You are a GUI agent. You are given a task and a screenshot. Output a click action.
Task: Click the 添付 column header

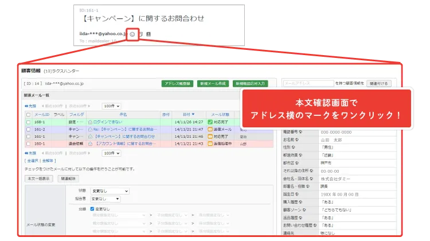coord(166,114)
